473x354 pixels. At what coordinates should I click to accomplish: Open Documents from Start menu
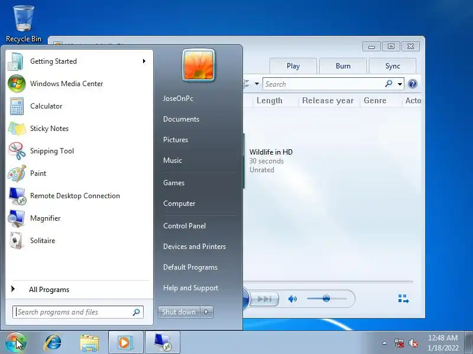pos(181,119)
